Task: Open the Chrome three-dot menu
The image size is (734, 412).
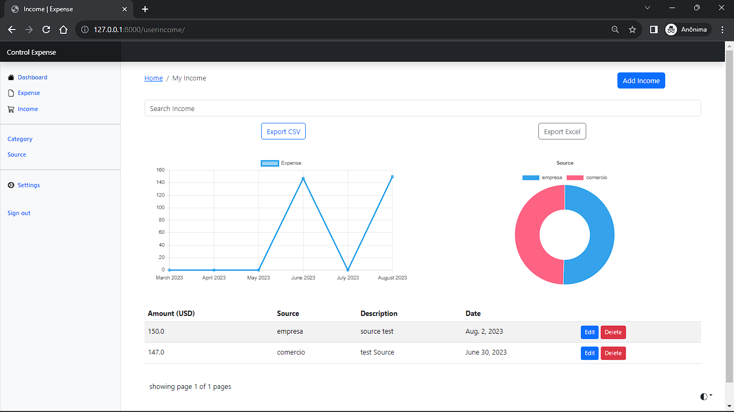Action: 722,30
